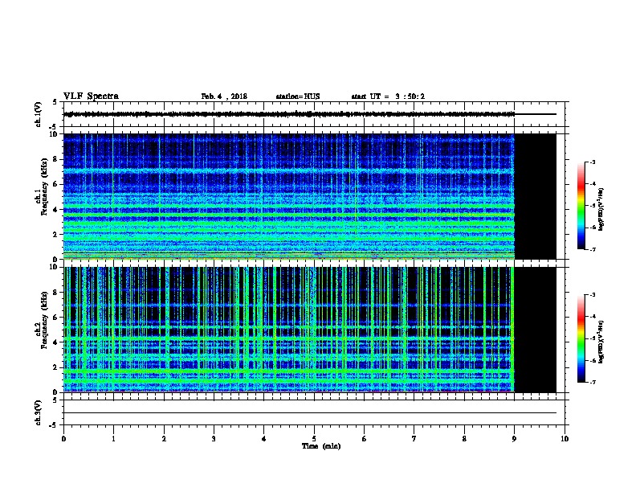Click the "VLF Spectra" plot title
636x492 pixels.
(91, 96)
